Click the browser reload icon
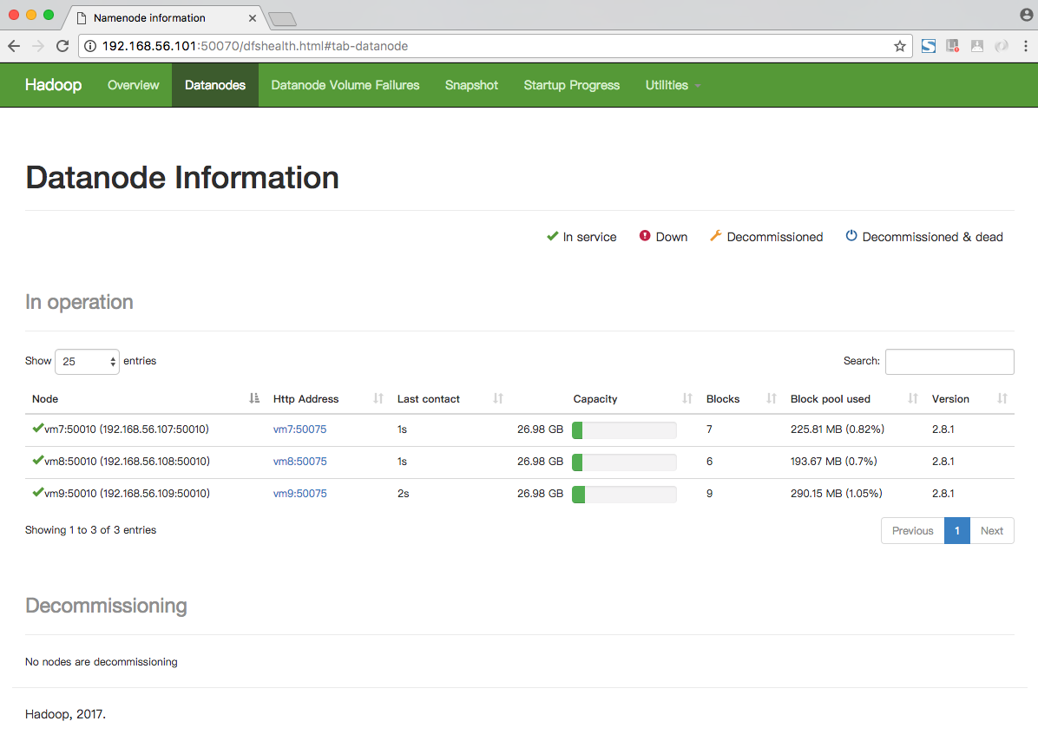 point(62,46)
